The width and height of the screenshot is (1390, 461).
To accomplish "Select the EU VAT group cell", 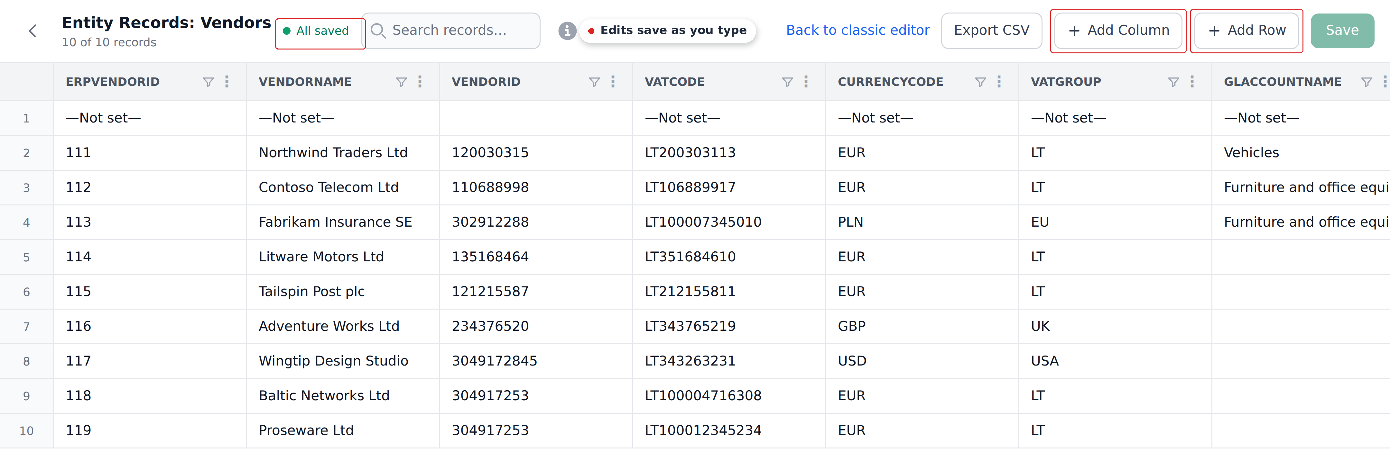I will (x=1115, y=222).
